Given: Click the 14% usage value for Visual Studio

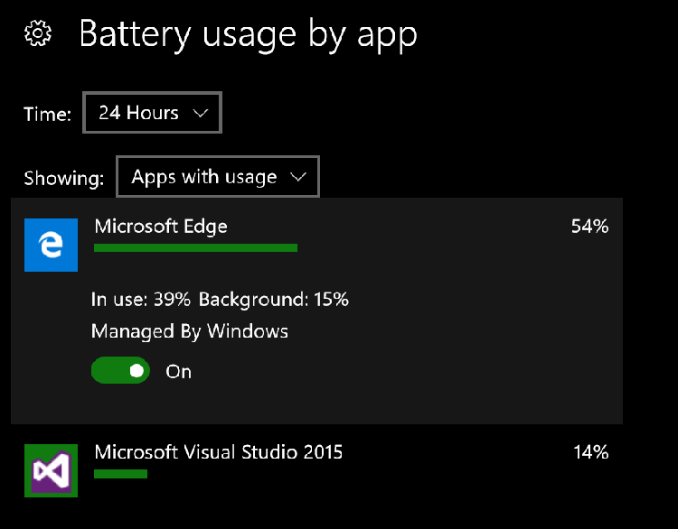Looking at the screenshot, I should [x=590, y=451].
